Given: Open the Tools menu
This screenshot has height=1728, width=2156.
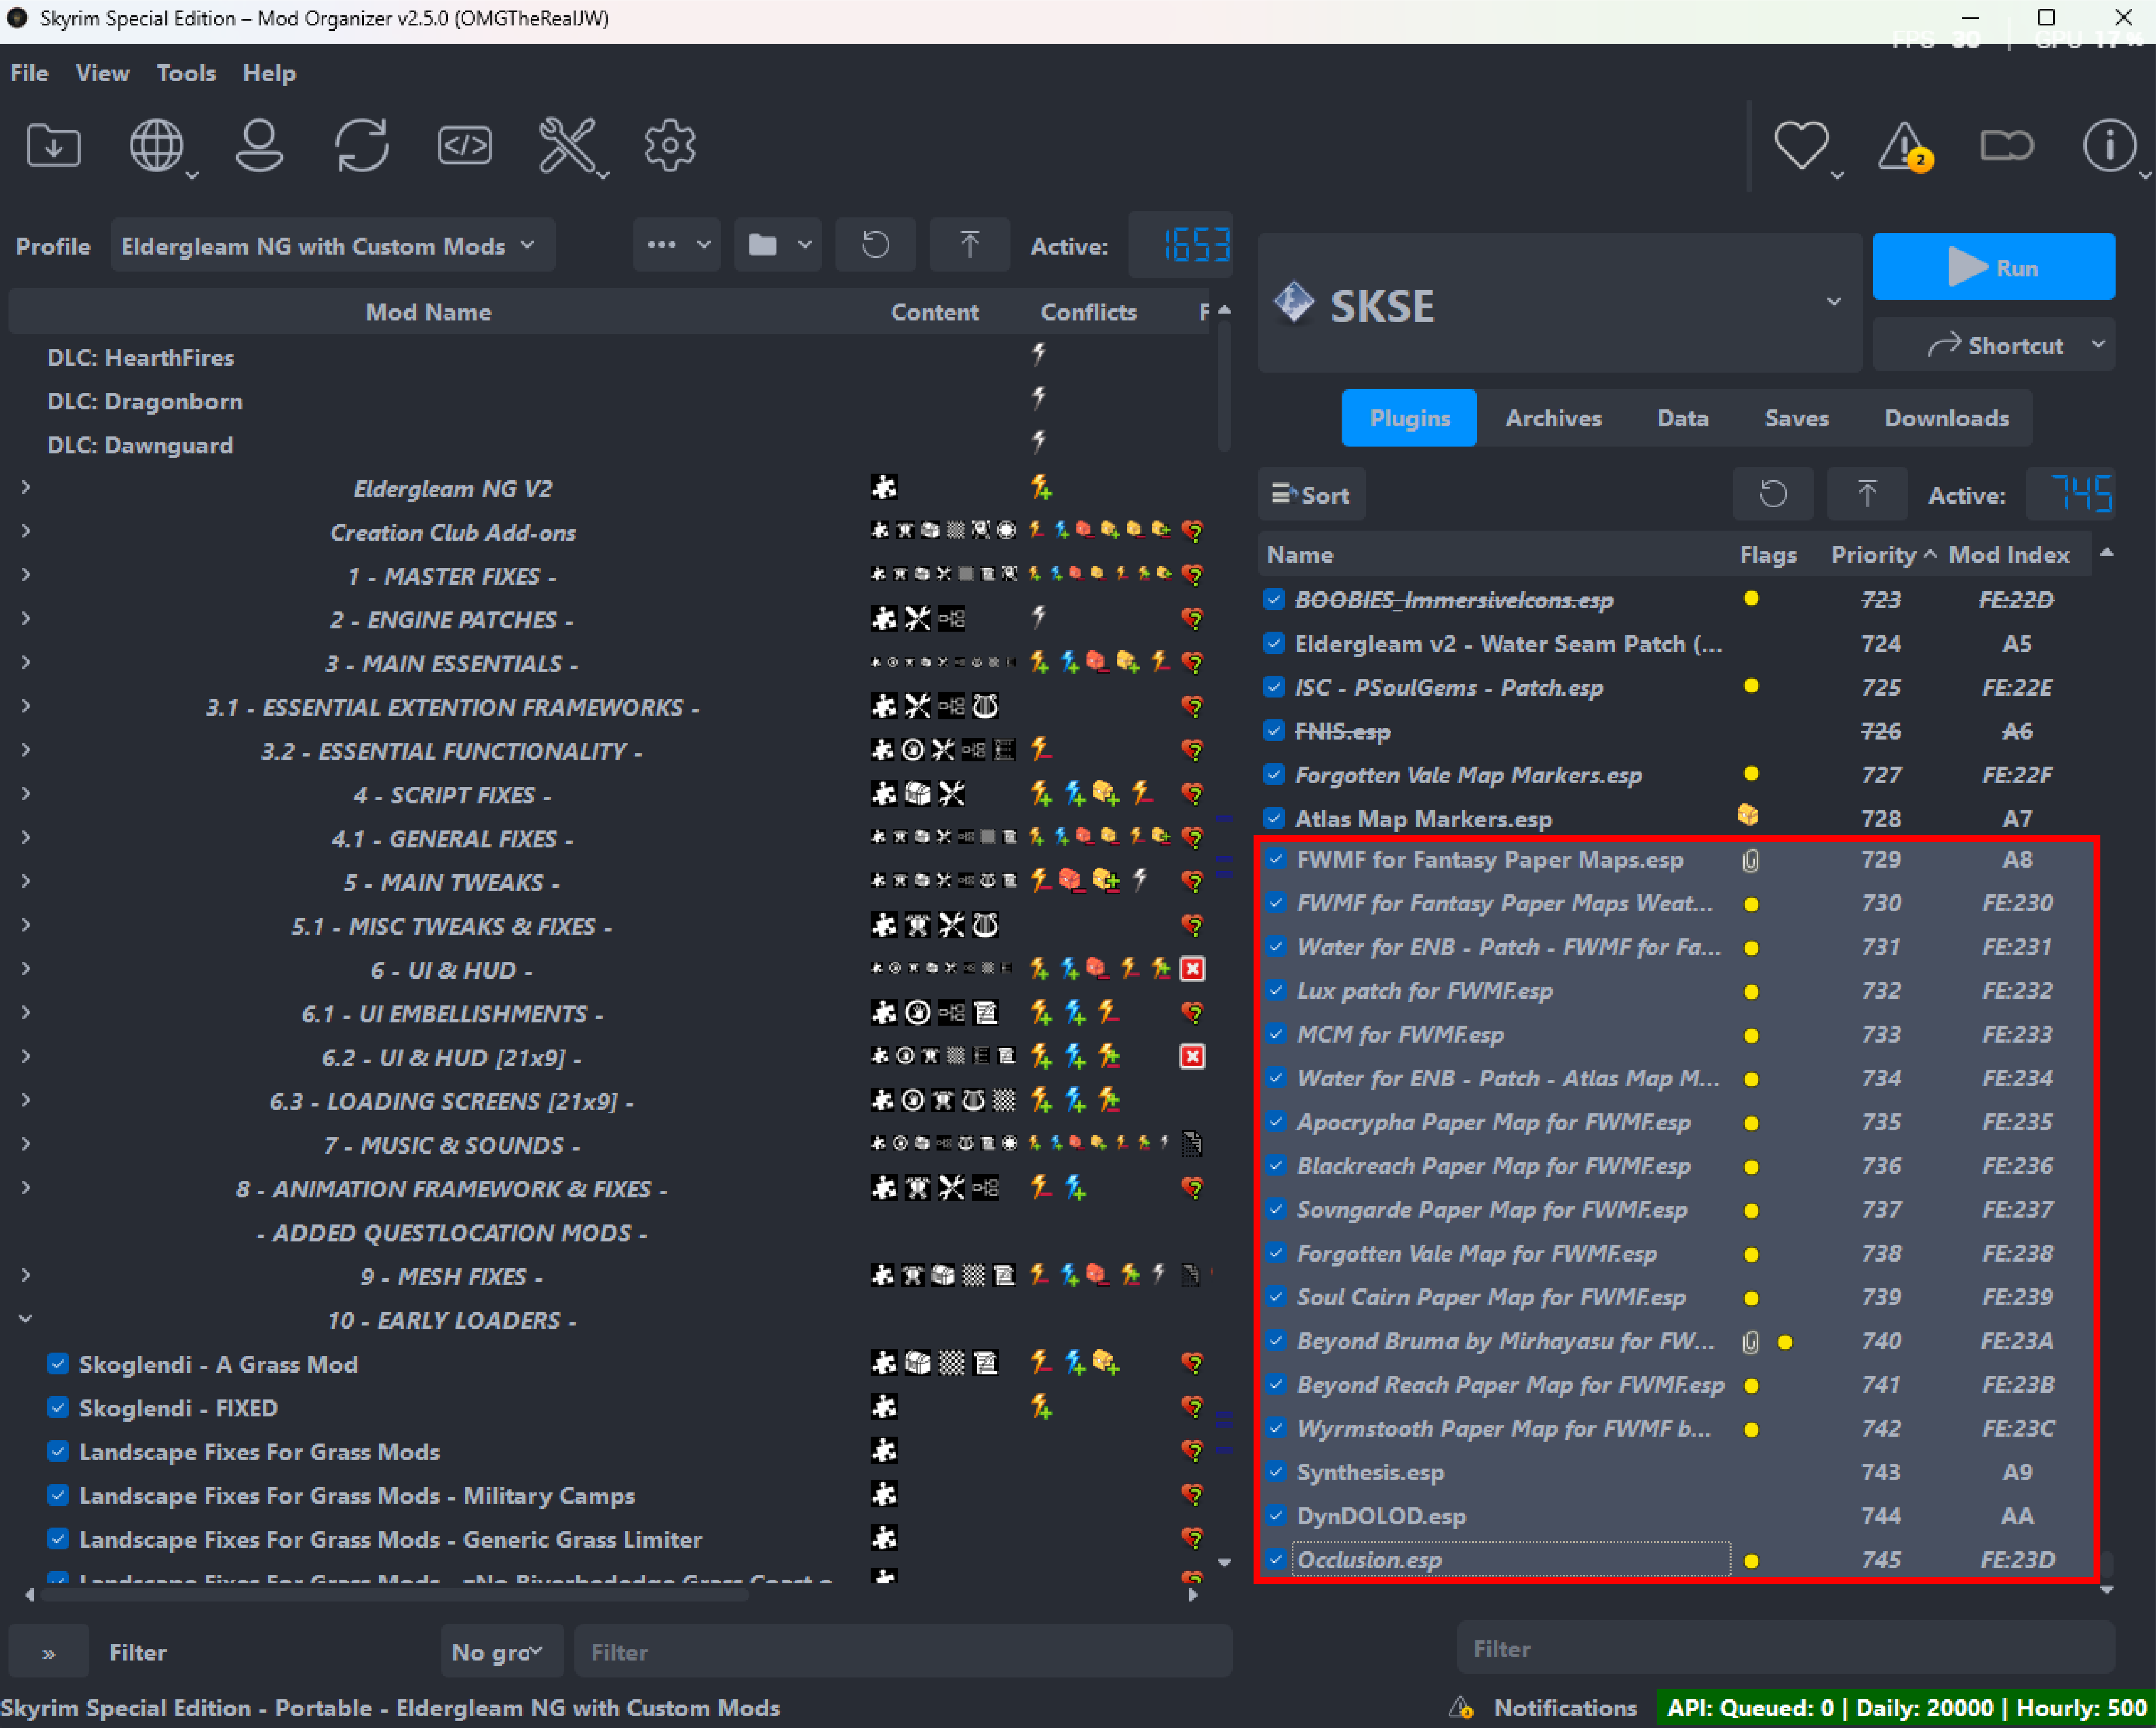Looking at the screenshot, I should (186, 73).
